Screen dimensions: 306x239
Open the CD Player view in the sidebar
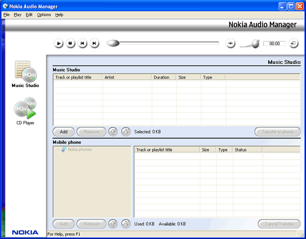tap(25, 111)
